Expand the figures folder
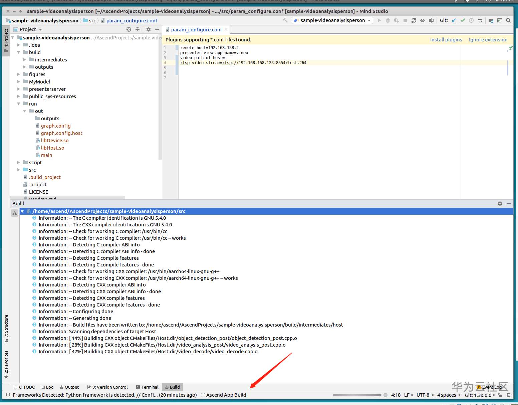The height and width of the screenshot is (405, 518). (x=19, y=74)
